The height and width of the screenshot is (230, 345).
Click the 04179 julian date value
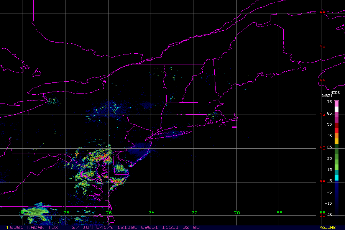click(x=105, y=227)
